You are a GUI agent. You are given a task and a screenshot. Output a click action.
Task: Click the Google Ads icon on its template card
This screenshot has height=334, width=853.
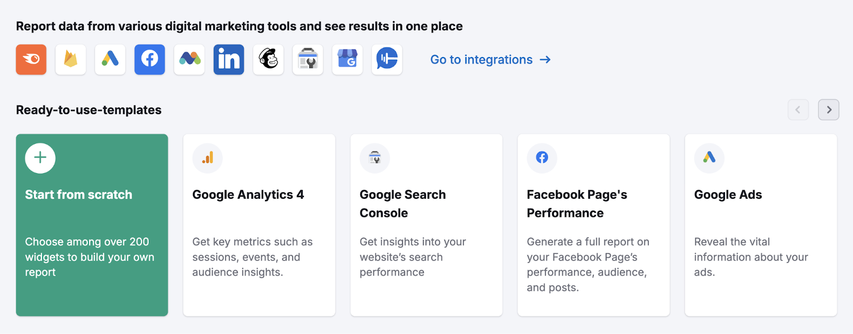pyautogui.click(x=709, y=158)
